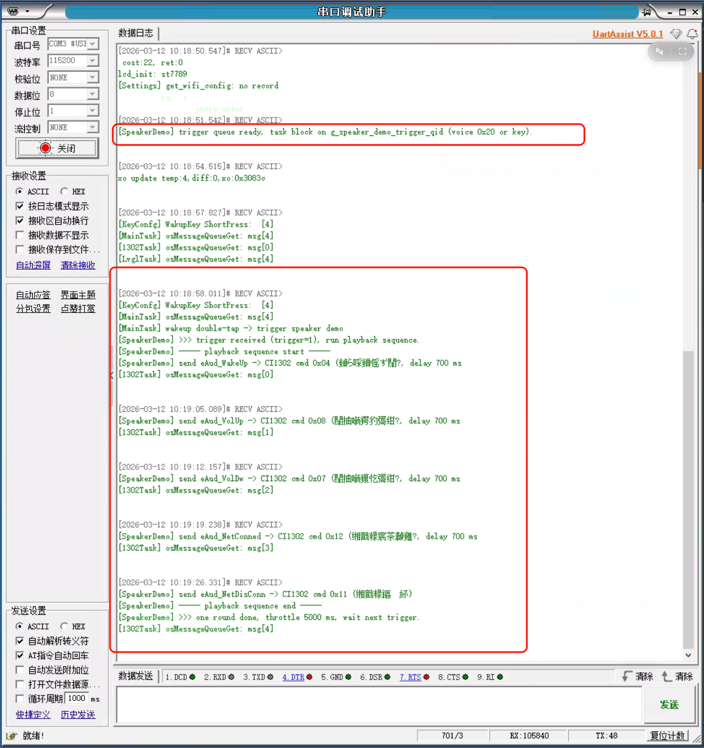Enable 循环周期 checkbox
This screenshot has height=748, width=704.
(20, 699)
